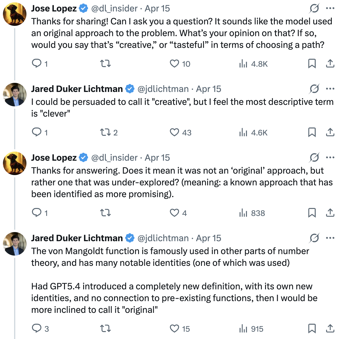Share Jose's first tweet via share icon
Screen dimensions: 345x339
click(x=330, y=63)
